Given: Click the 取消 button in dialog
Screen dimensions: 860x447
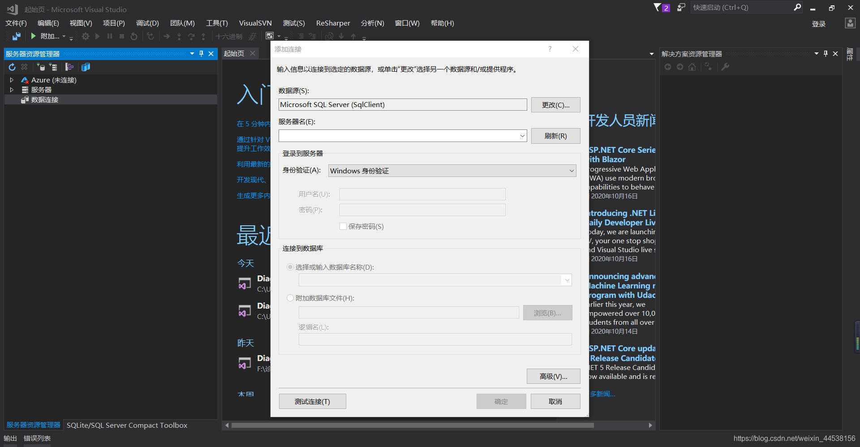Looking at the screenshot, I should click(x=555, y=401).
